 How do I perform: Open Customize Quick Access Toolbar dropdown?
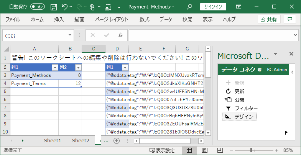point(119,7)
